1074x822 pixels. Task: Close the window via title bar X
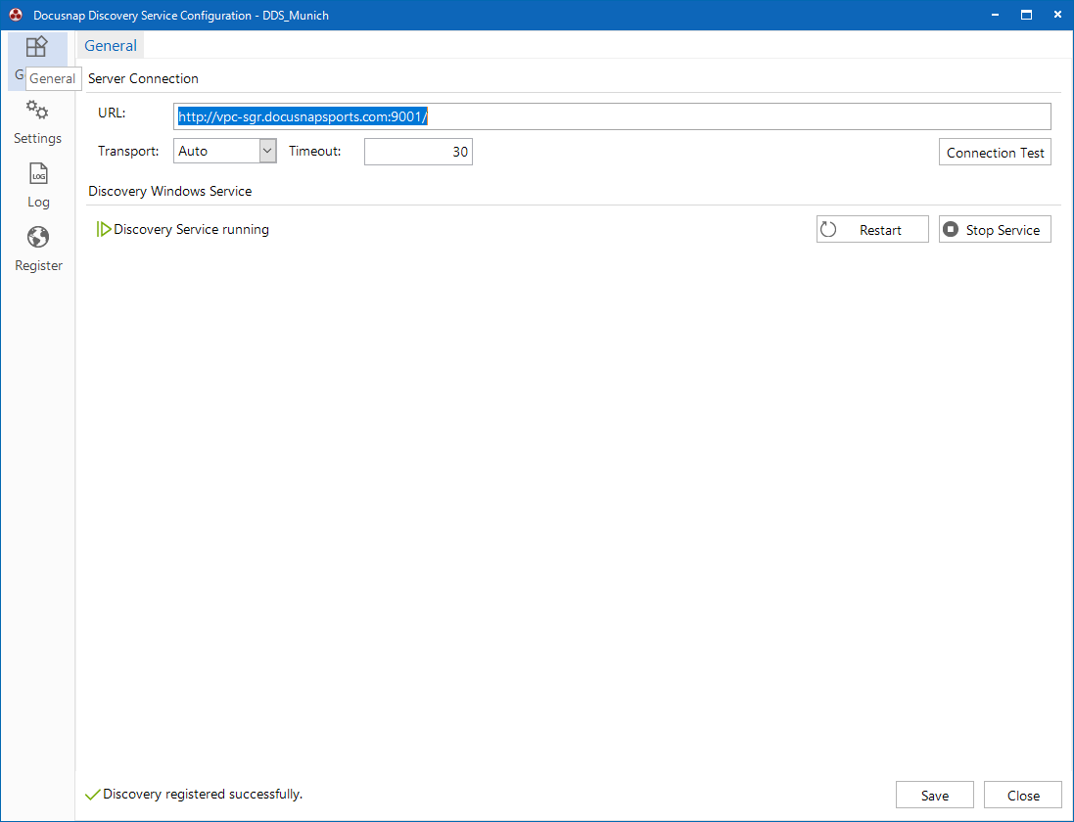[1057, 15]
